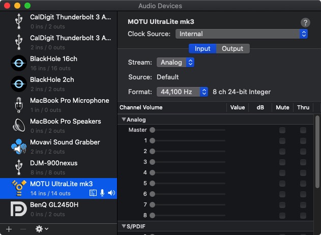Collapse the Analog channel group
The width and height of the screenshot is (321, 235).
coord(124,120)
